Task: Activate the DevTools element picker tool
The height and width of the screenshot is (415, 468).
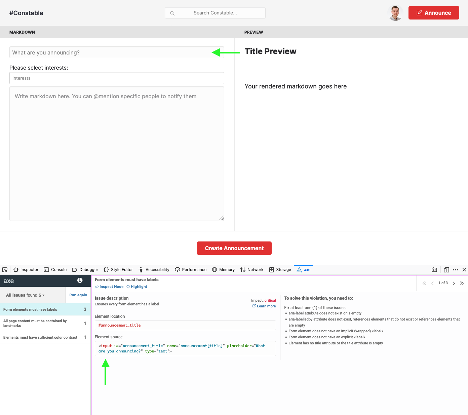Action: (5, 269)
